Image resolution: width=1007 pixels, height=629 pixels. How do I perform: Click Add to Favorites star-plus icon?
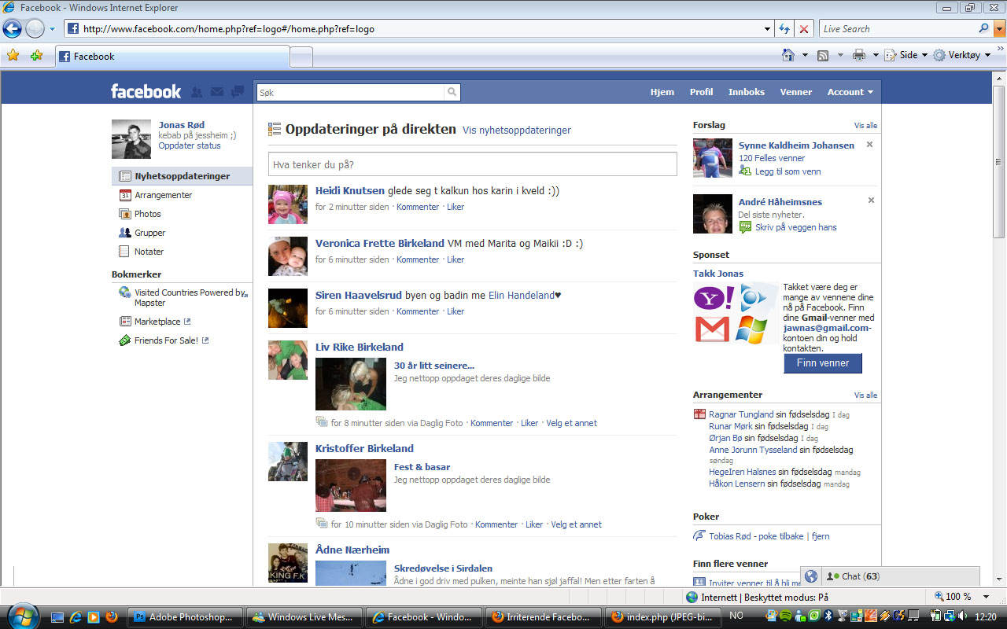(36, 56)
